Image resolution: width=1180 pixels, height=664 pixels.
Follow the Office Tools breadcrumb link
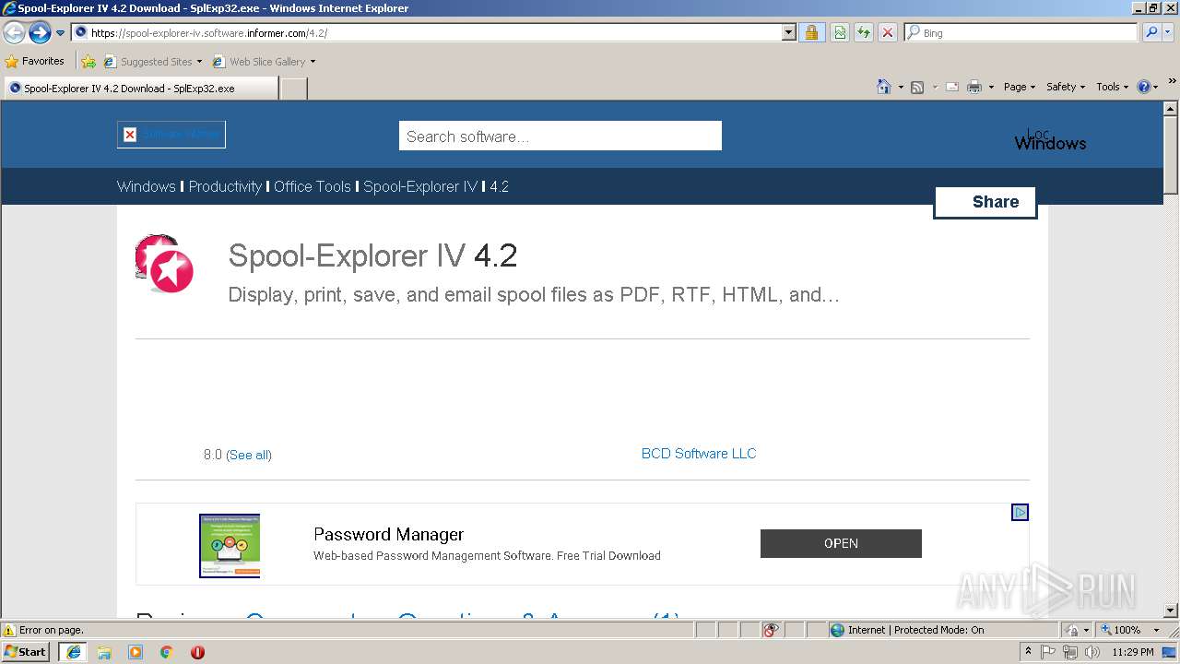[x=313, y=186]
